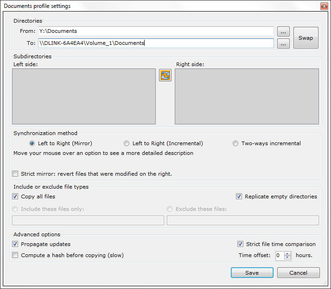This screenshot has height=289, width=331.
Task: Select Left to Right (Incremental) method
Action: (127, 143)
